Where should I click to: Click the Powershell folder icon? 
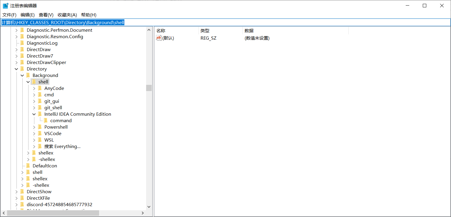point(40,127)
